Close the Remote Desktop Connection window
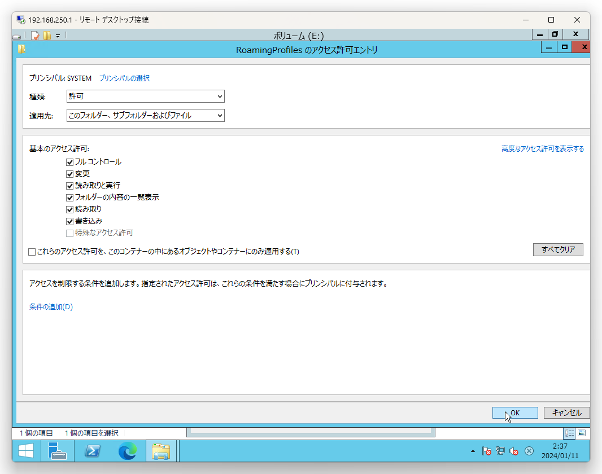602x474 pixels. click(577, 20)
